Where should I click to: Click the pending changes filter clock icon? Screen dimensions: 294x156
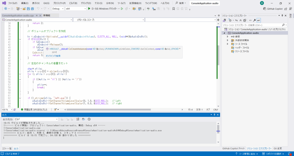[230, 20]
